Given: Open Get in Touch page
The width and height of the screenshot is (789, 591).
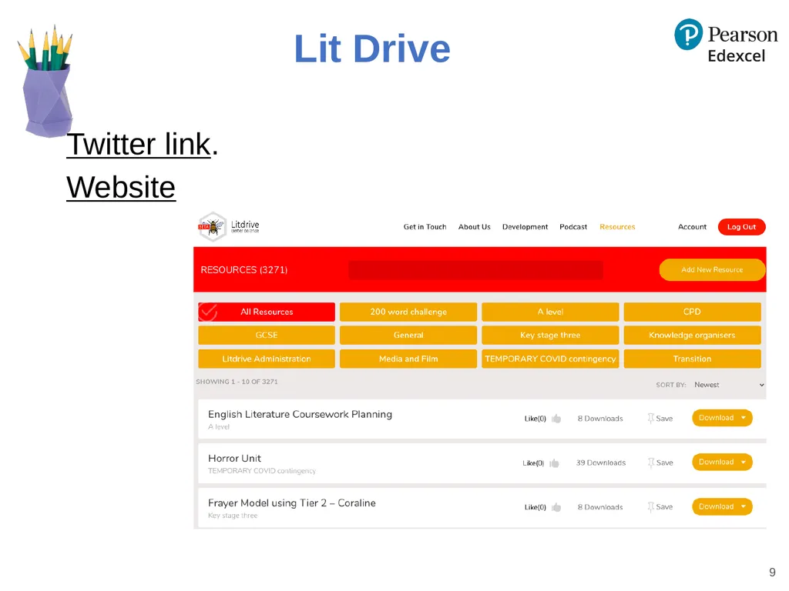Looking at the screenshot, I should (x=425, y=227).
